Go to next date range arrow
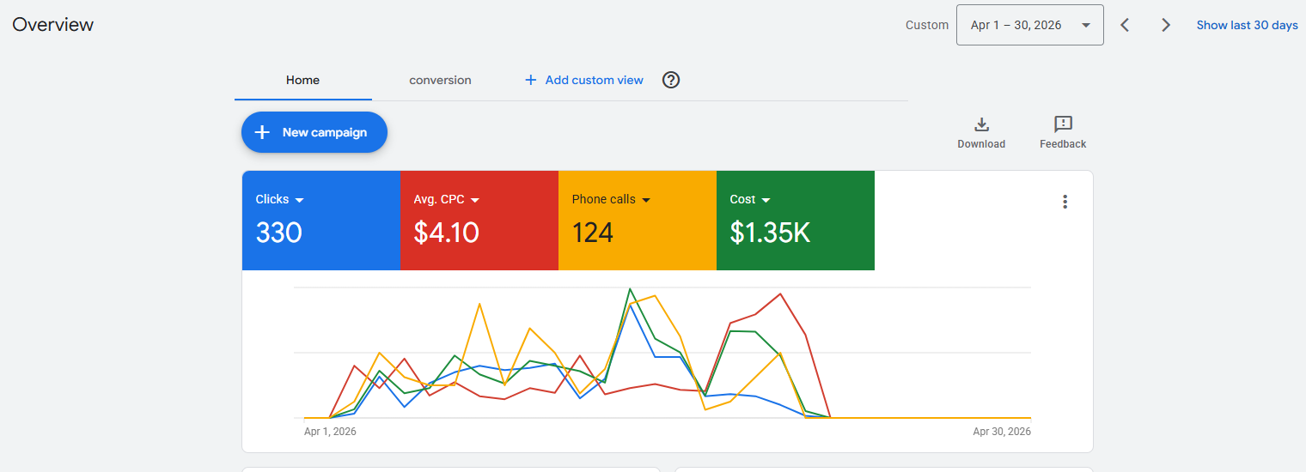The width and height of the screenshot is (1306, 472). 1166,25
